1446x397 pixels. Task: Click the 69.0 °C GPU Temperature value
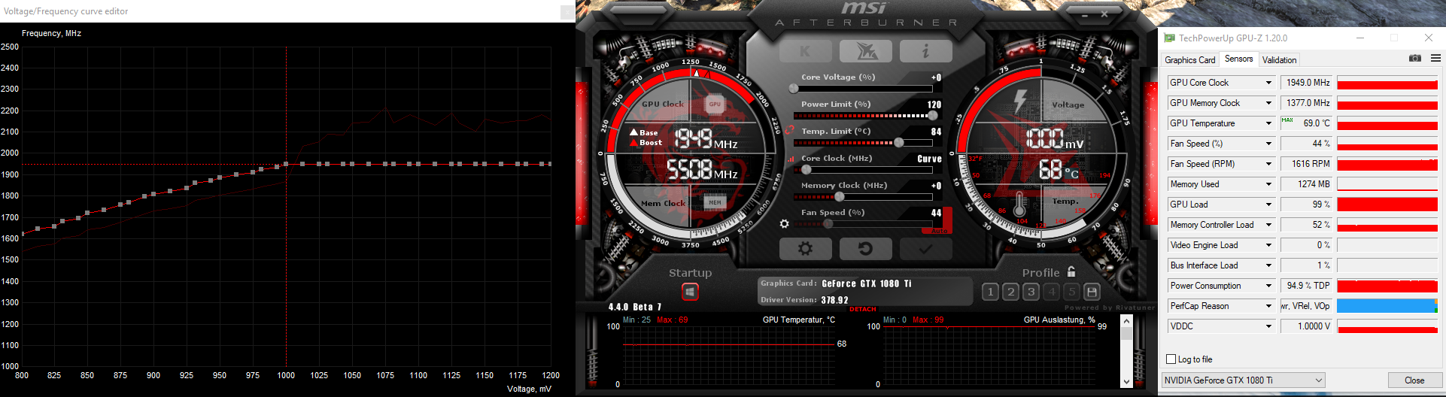(x=1307, y=123)
